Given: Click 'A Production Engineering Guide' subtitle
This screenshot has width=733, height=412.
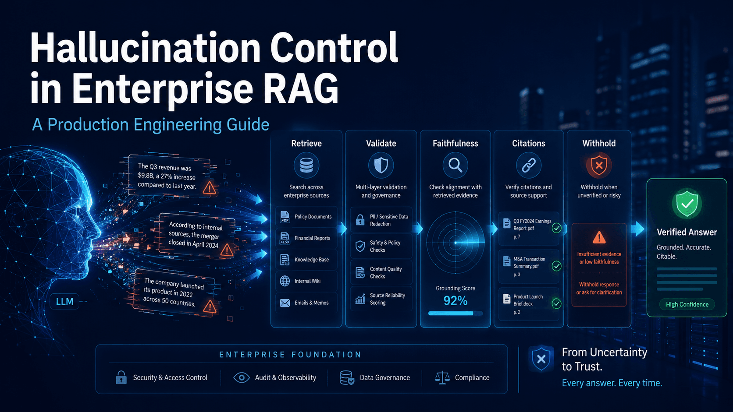Looking at the screenshot, I should click(x=151, y=125).
